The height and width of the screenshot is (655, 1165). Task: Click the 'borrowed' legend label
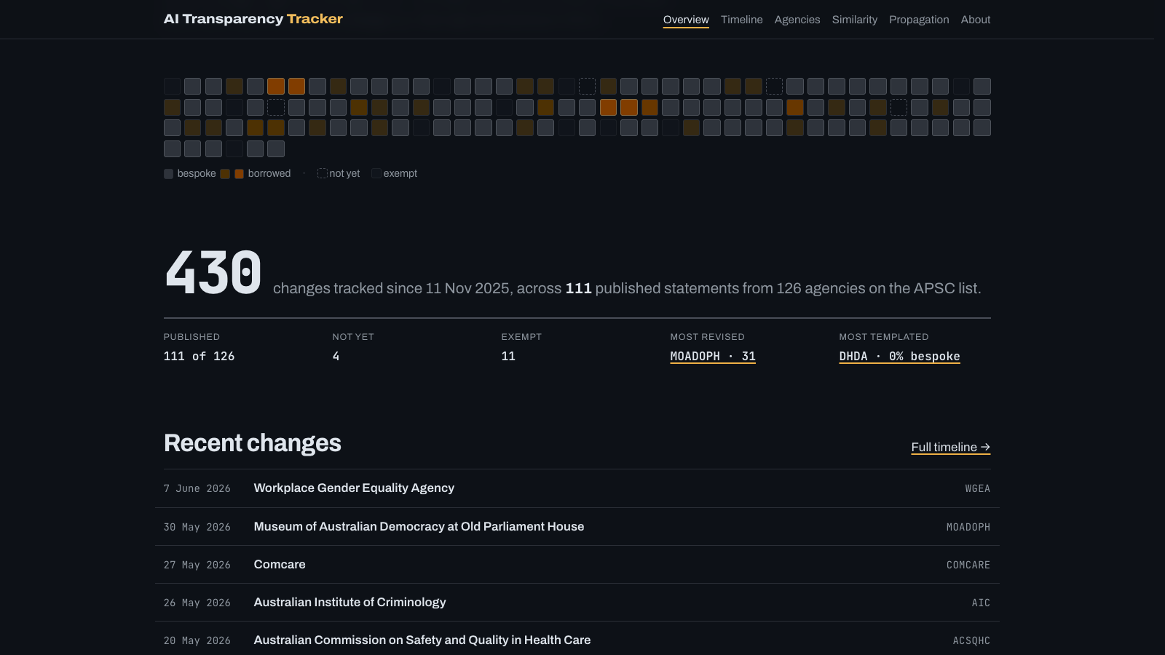[x=269, y=173]
